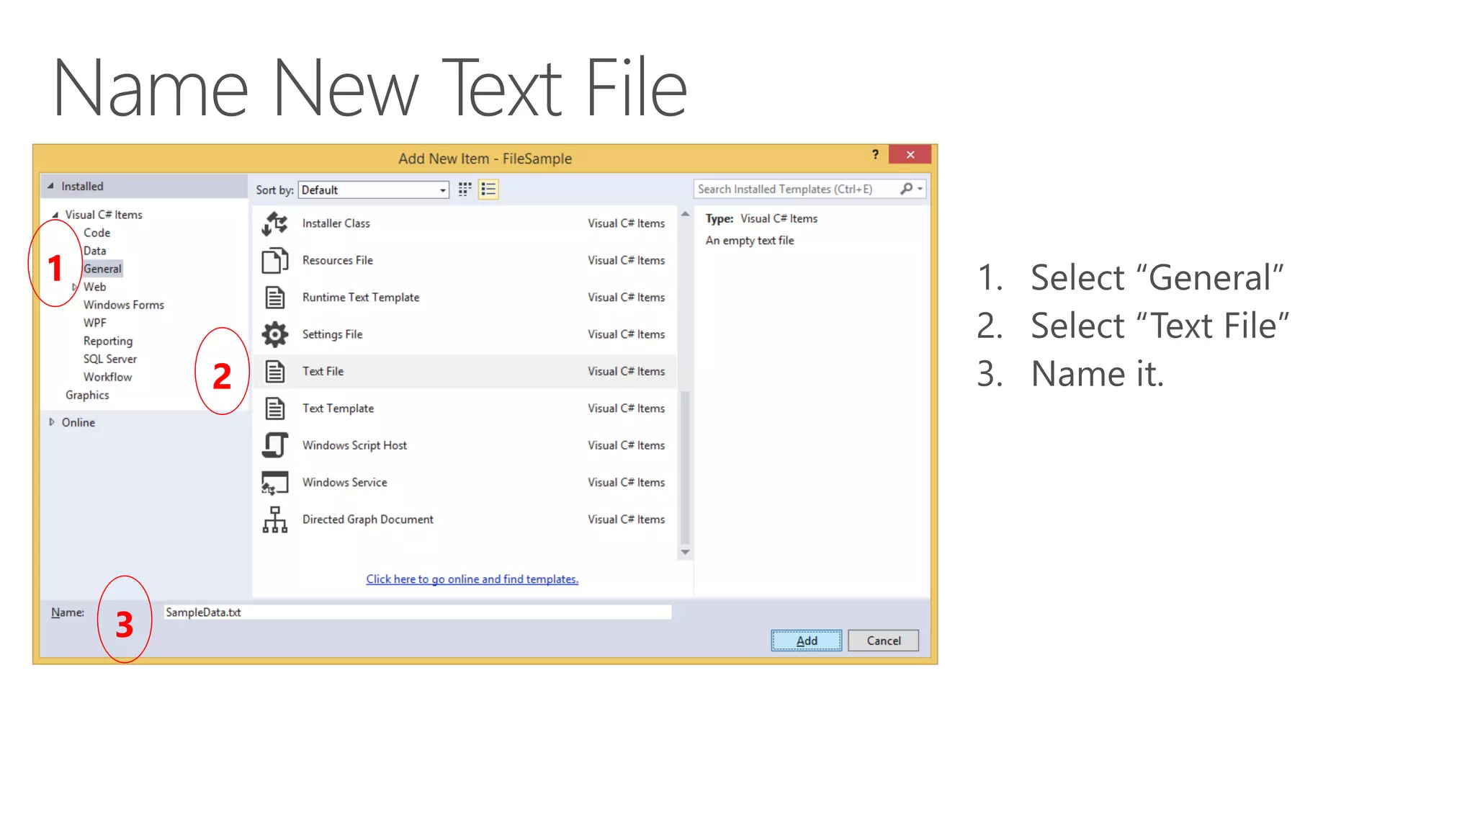The width and height of the screenshot is (1475, 830).
Task: Select the Text File template icon
Action: tap(274, 372)
